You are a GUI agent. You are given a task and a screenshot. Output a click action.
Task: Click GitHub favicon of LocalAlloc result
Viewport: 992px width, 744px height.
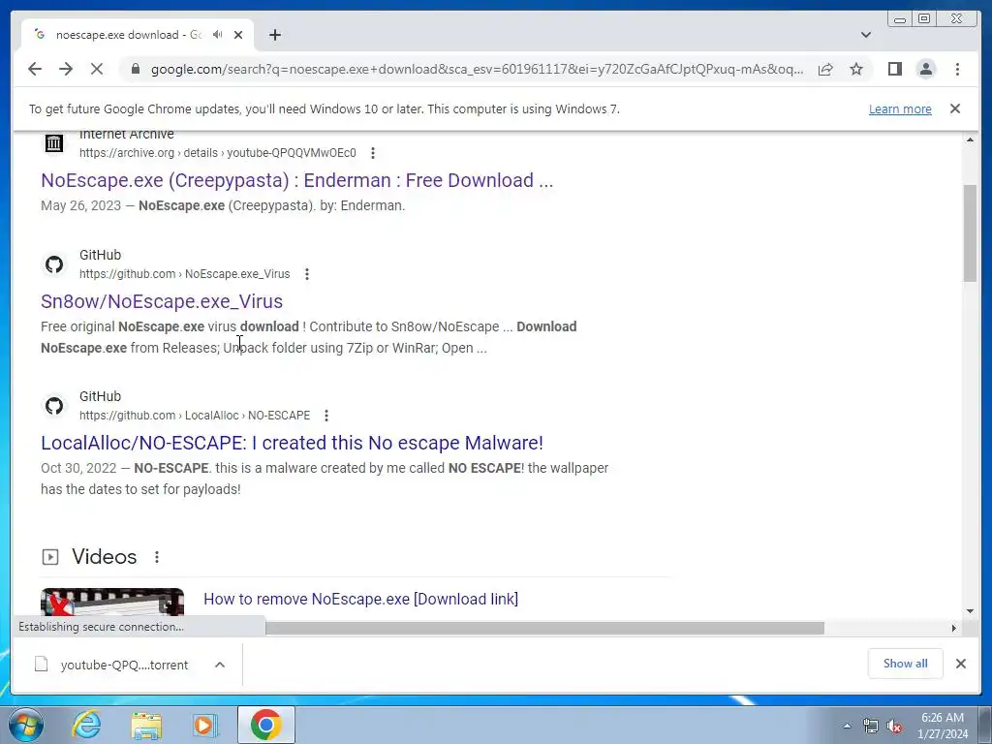[54, 406]
